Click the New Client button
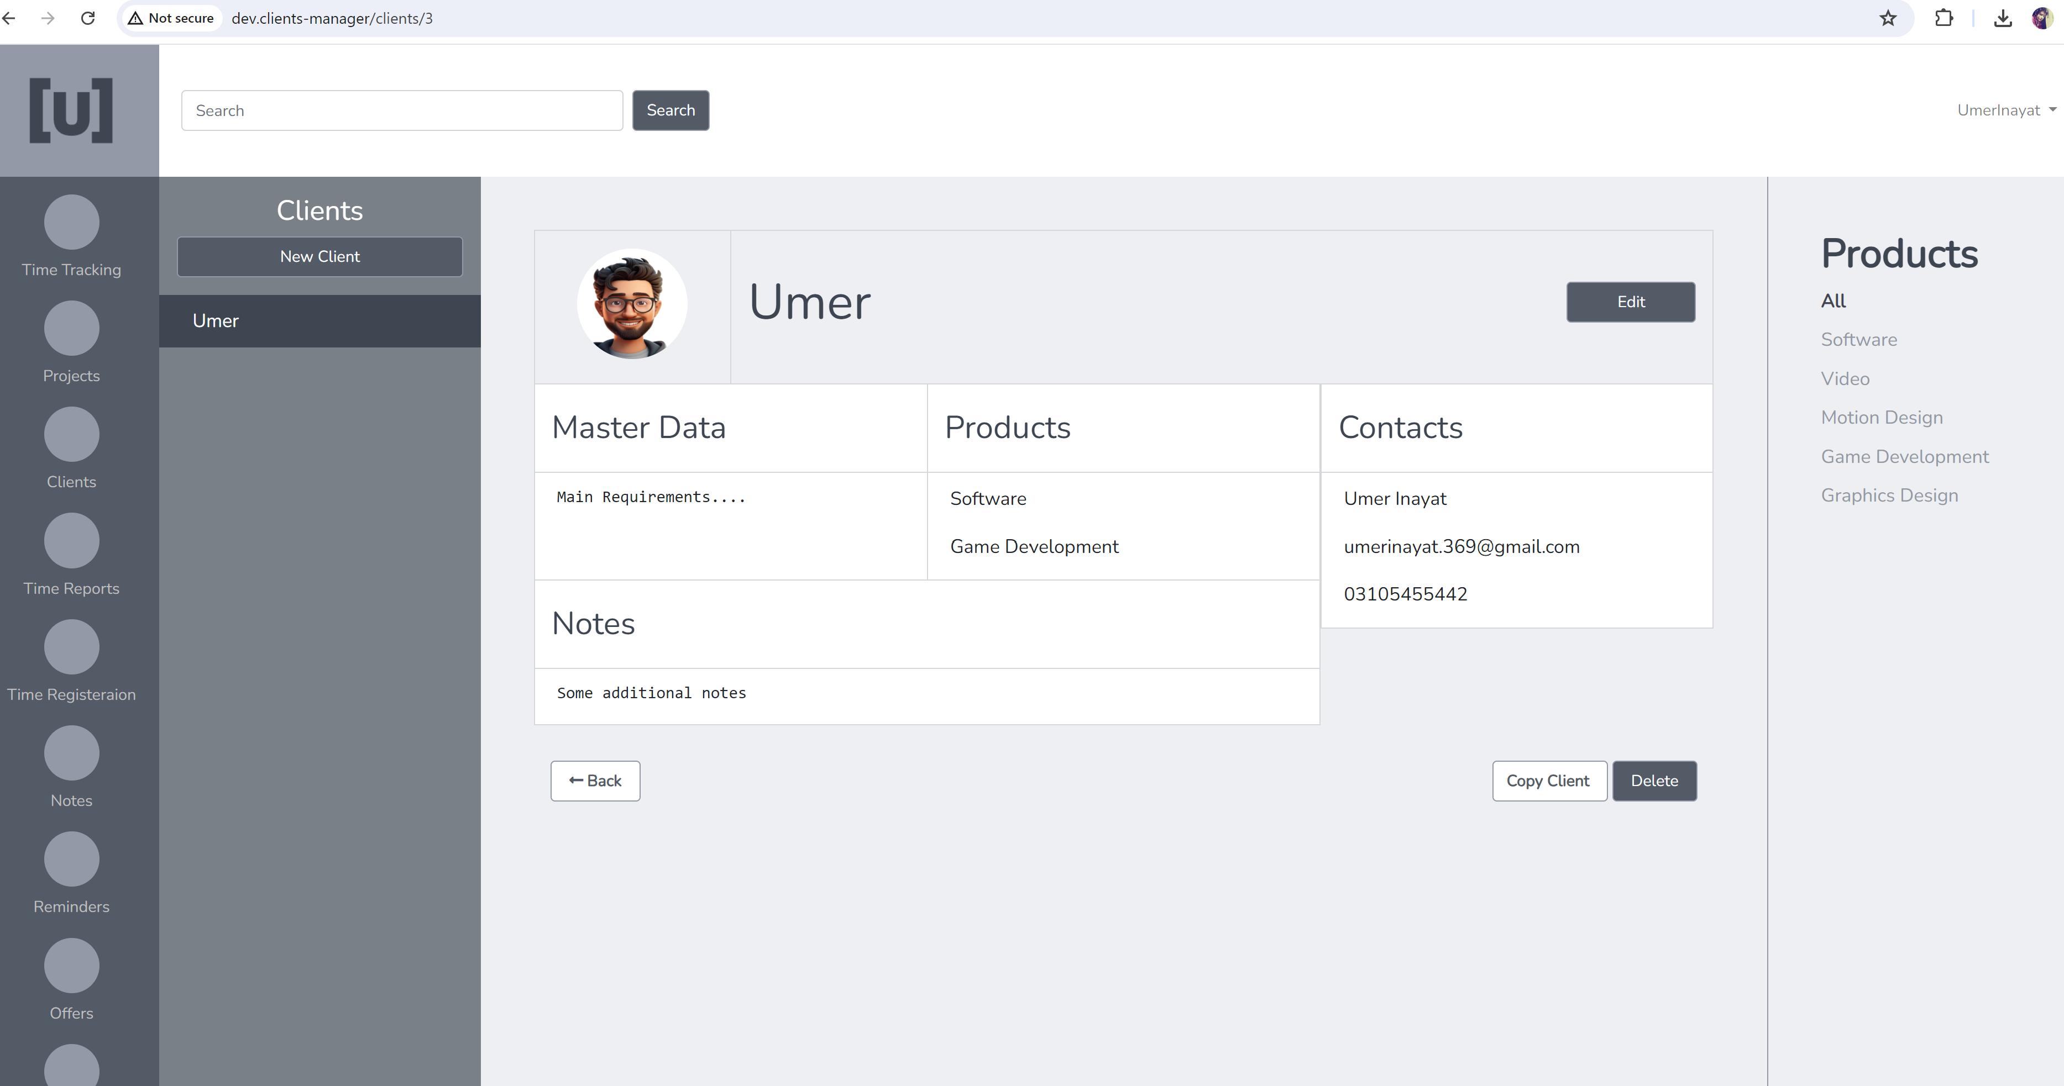The image size is (2064, 1086). [319, 256]
